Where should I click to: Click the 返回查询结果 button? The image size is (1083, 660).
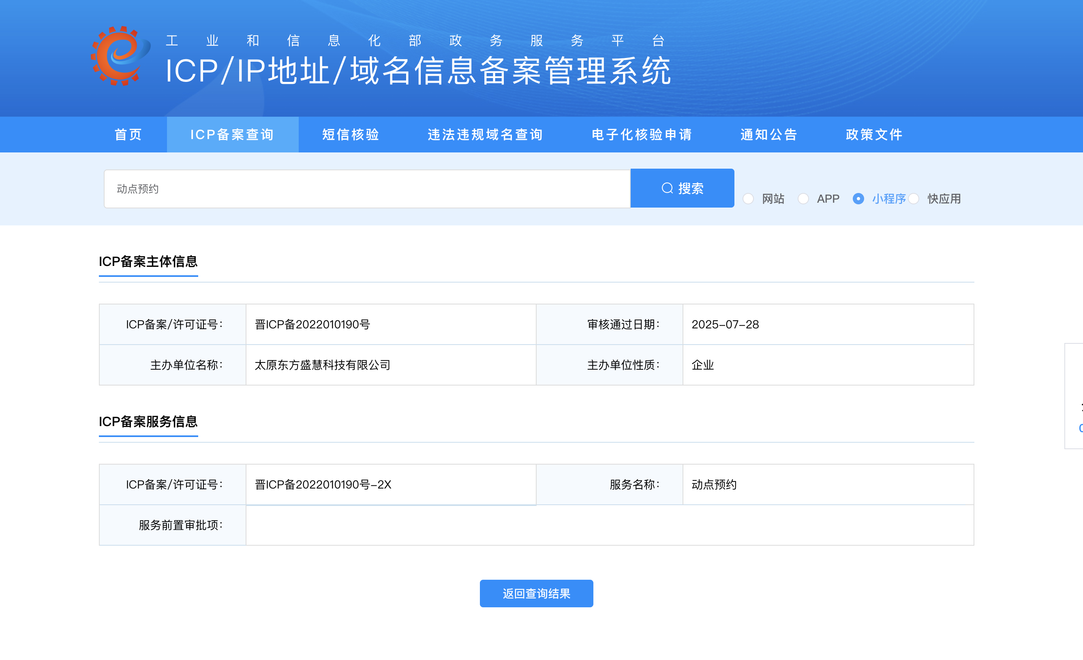(x=536, y=594)
